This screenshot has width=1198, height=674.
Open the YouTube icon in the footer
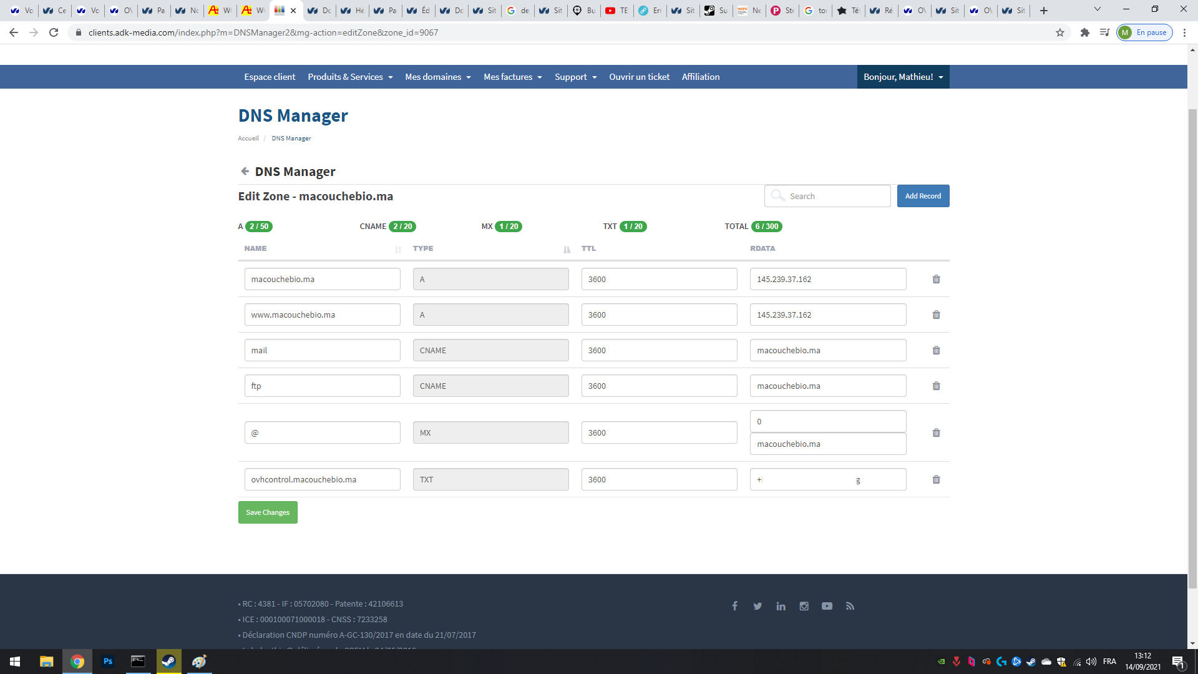[827, 606]
